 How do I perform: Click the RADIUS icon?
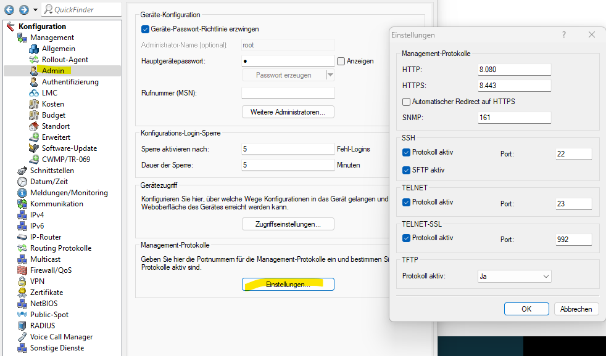tap(22, 326)
